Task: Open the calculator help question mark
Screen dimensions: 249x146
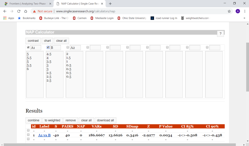Action: (x=221, y=33)
